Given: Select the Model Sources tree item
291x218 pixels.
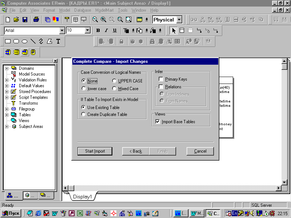Looking at the screenshot, I should [x=32, y=74].
